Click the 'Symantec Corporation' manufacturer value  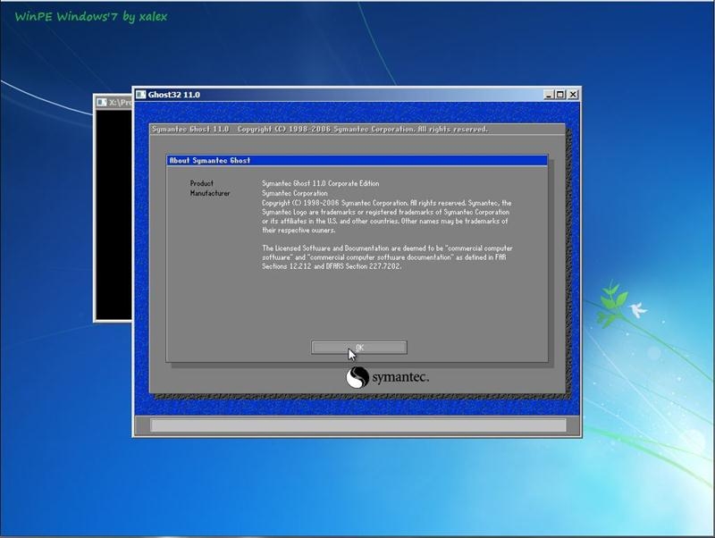coord(295,193)
